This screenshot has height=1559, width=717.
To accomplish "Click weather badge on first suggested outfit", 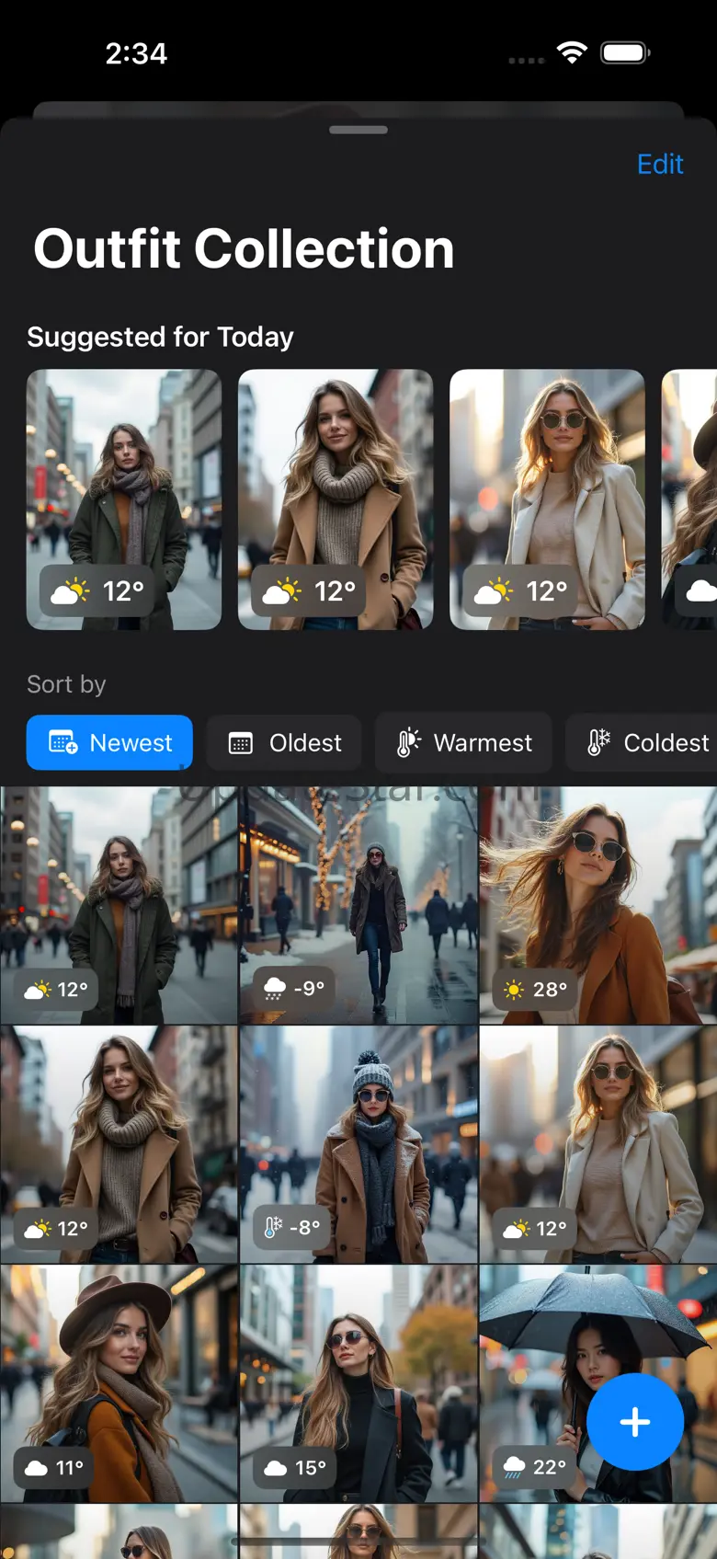I will click(98, 590).
